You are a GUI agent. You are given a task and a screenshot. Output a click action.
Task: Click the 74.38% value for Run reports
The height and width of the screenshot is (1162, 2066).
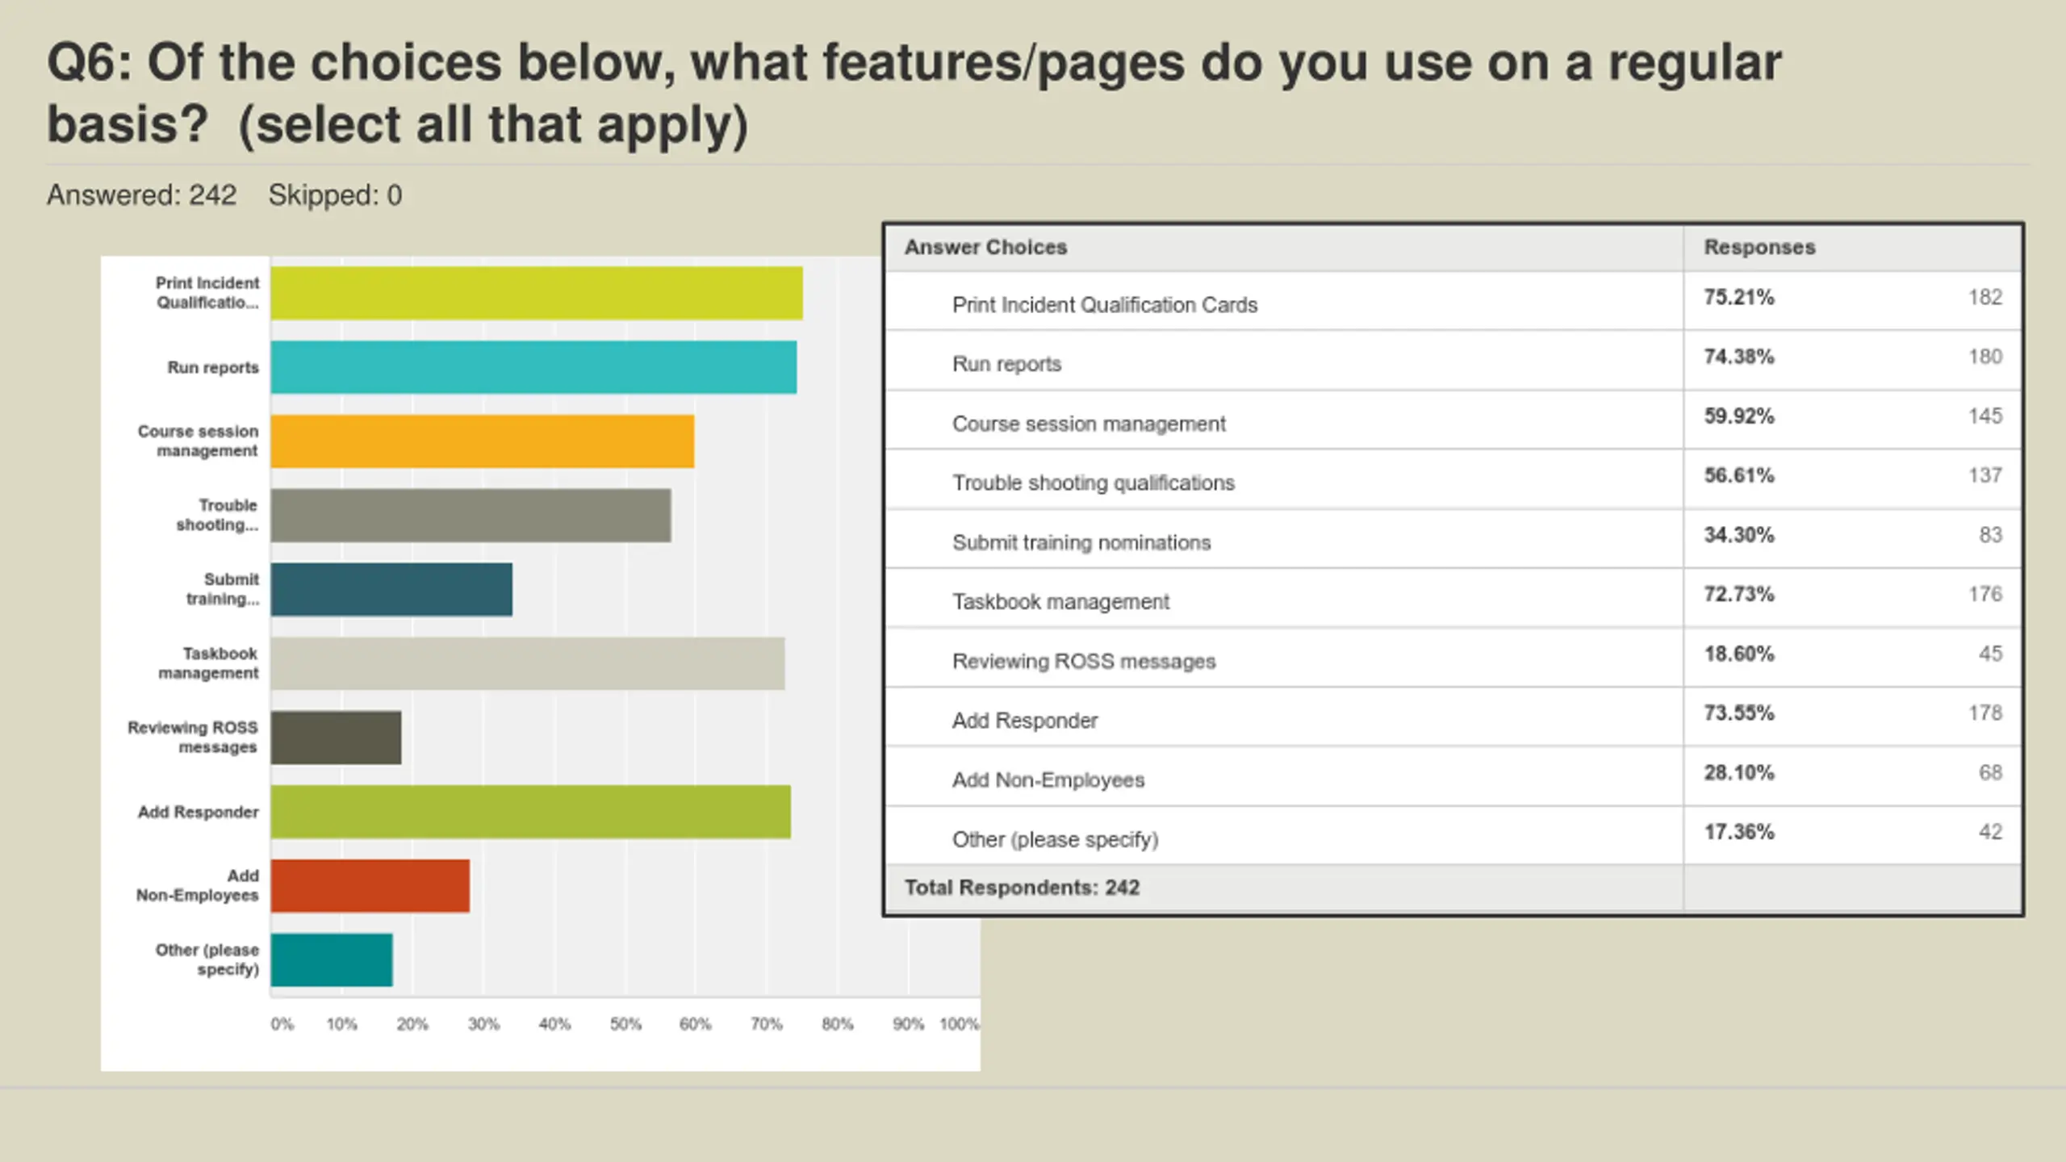point(1739,357)
